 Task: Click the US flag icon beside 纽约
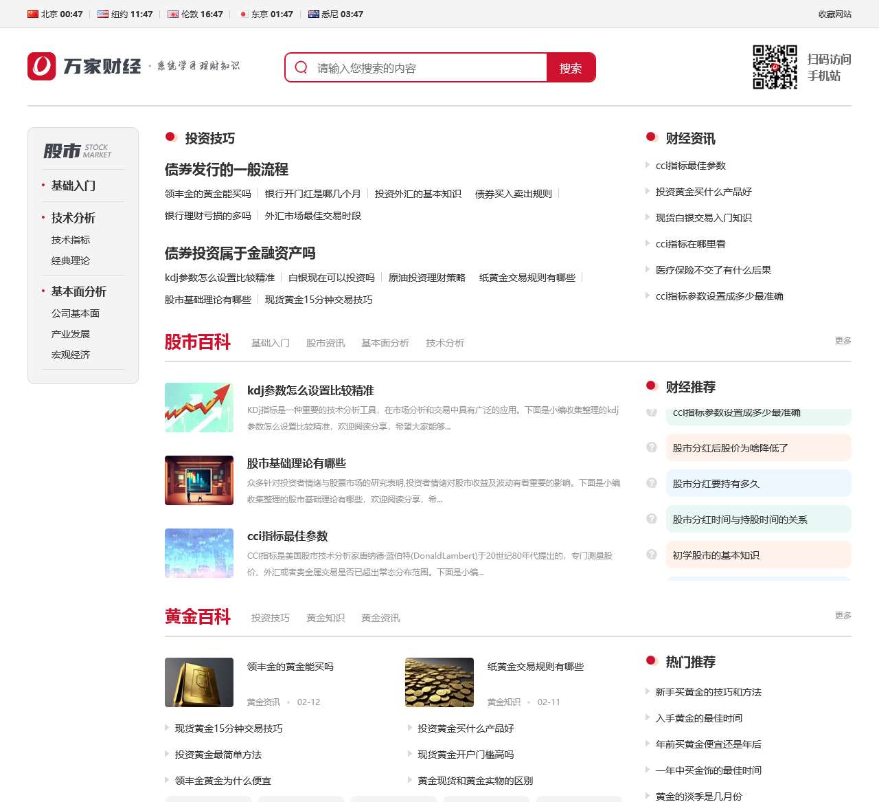click(x=103, y=14)
